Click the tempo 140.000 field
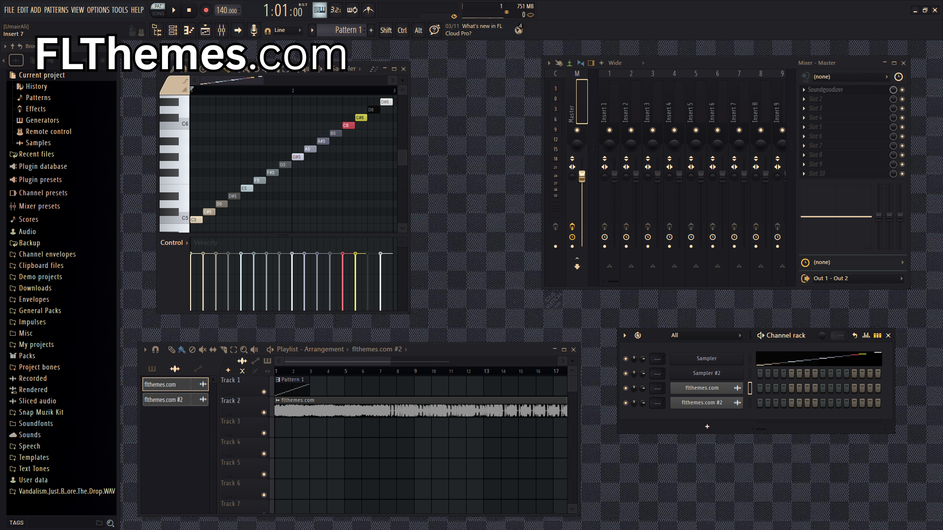 point(227,10)
